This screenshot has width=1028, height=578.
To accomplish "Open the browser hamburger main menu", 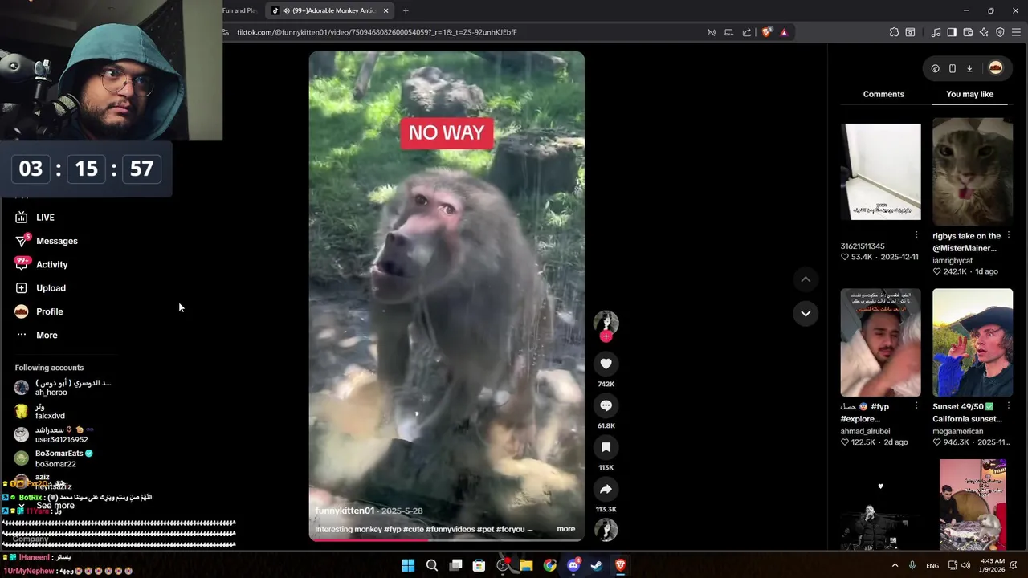I will tap(1017, 32).
